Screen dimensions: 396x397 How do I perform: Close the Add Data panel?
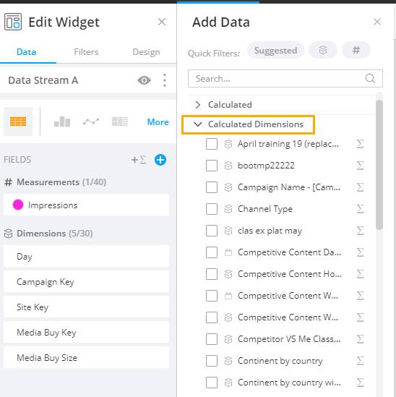(x=377, y=22)
